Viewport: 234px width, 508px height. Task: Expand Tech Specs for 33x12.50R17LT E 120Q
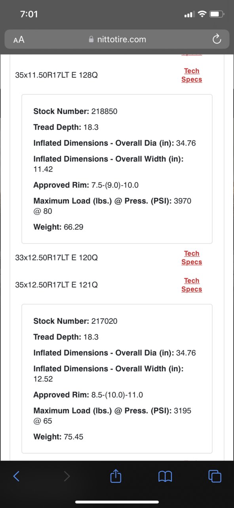pyautogui.click(x=192, y=258)
